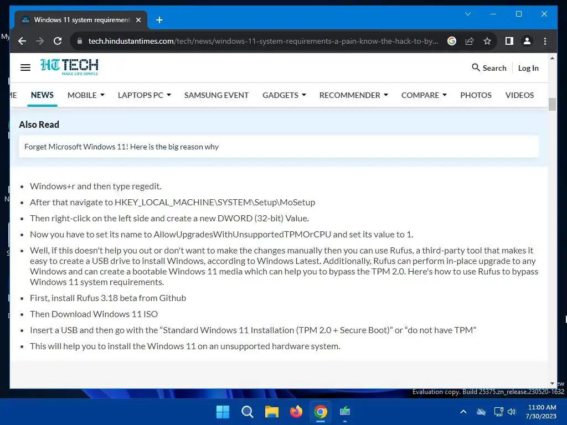Open the PHOTOS section
Viewport: 567px width, 425px height.
click(476, 95)
